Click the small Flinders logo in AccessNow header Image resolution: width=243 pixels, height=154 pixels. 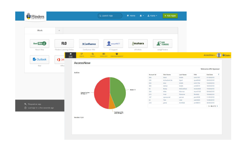click(226, 55)
